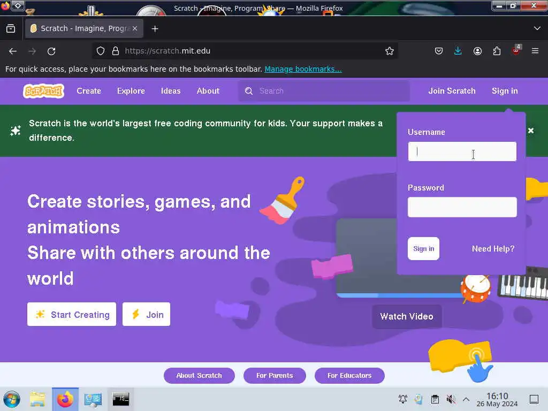Reload the page with the refresh icon

[51, 51]
